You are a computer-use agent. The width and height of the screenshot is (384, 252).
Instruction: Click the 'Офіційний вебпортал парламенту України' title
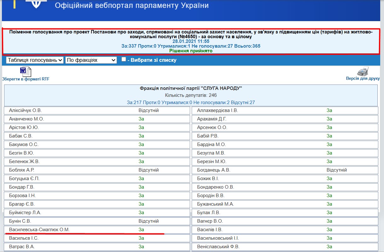pos(132,5)
